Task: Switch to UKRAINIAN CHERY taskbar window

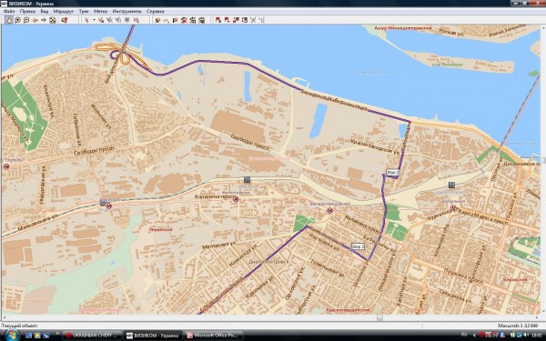Action: pyautogui.click(x=92, y=336)
